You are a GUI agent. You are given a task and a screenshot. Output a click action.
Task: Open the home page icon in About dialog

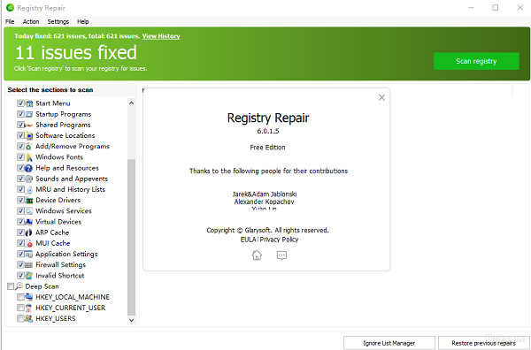257,255
